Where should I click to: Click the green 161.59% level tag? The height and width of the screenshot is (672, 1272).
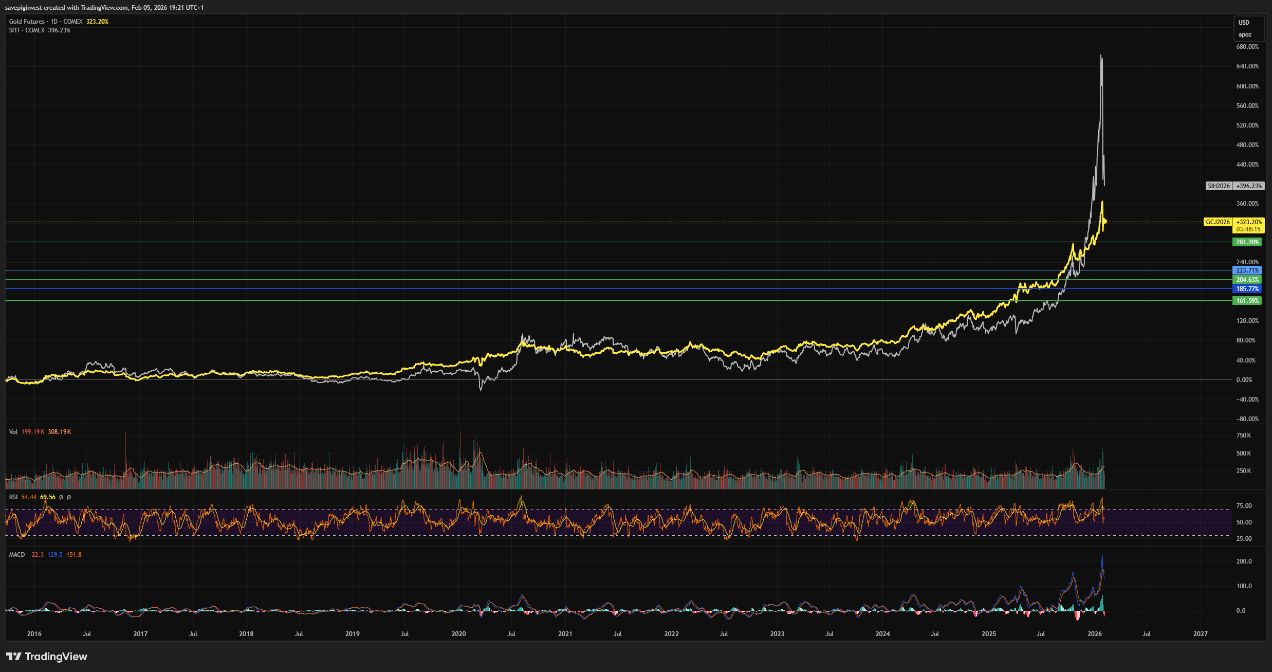(1247, 301)
